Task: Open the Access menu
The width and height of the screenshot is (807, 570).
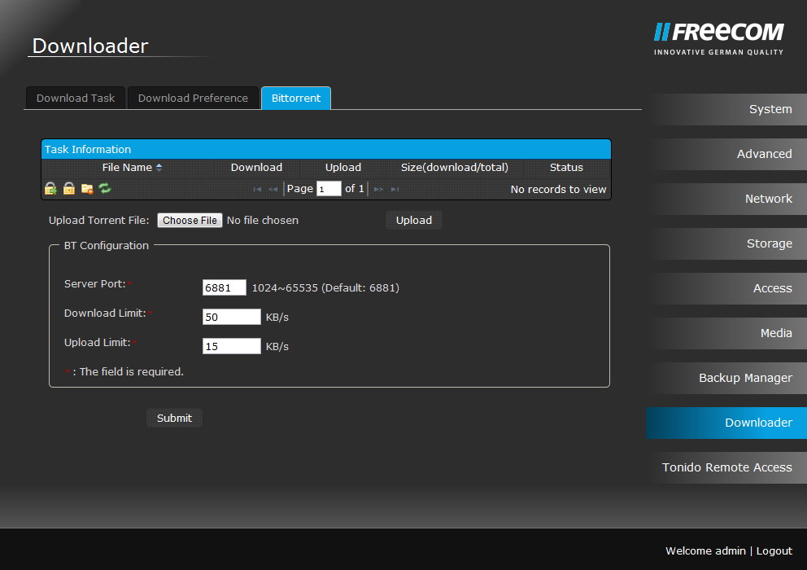Action: point(726,288)
